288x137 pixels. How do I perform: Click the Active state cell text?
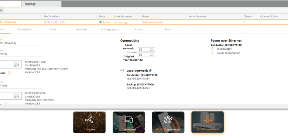[106, 22]
